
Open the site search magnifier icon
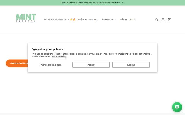156,20
